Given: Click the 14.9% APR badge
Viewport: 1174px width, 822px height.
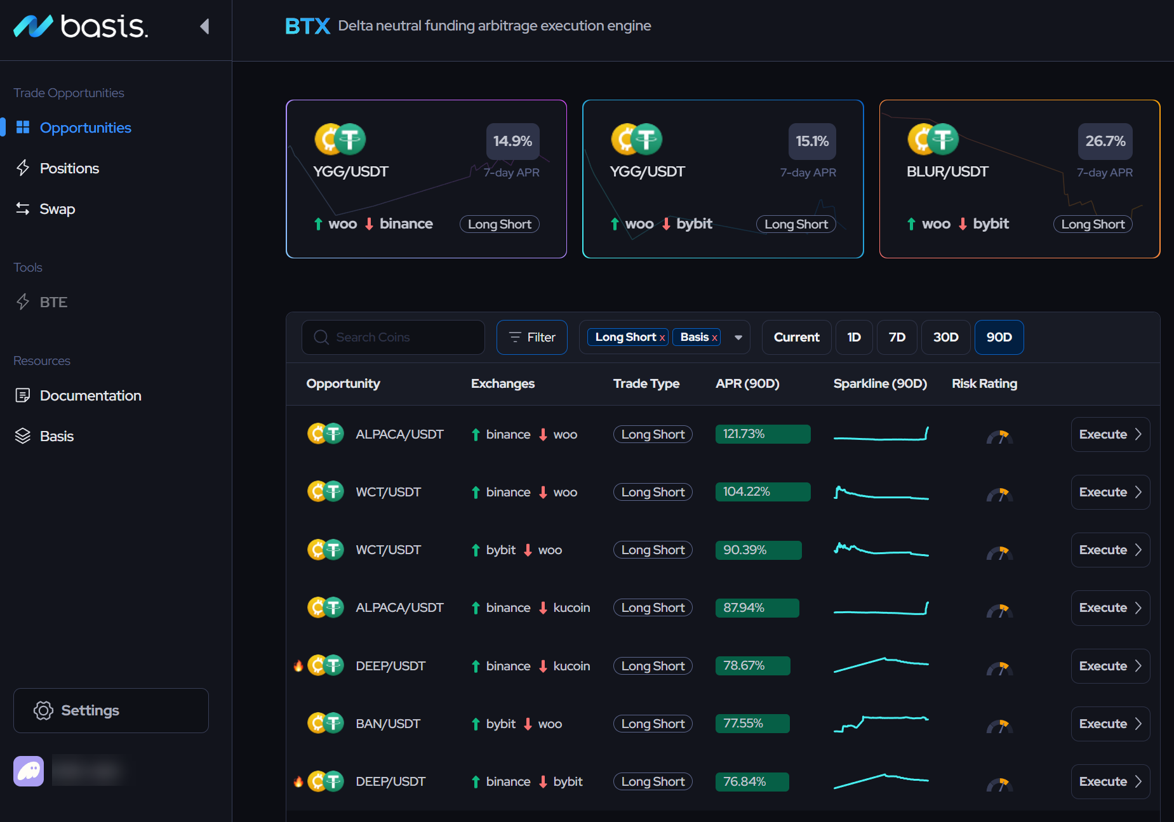Looking at the screenshot, I should (x=512, y=141).
